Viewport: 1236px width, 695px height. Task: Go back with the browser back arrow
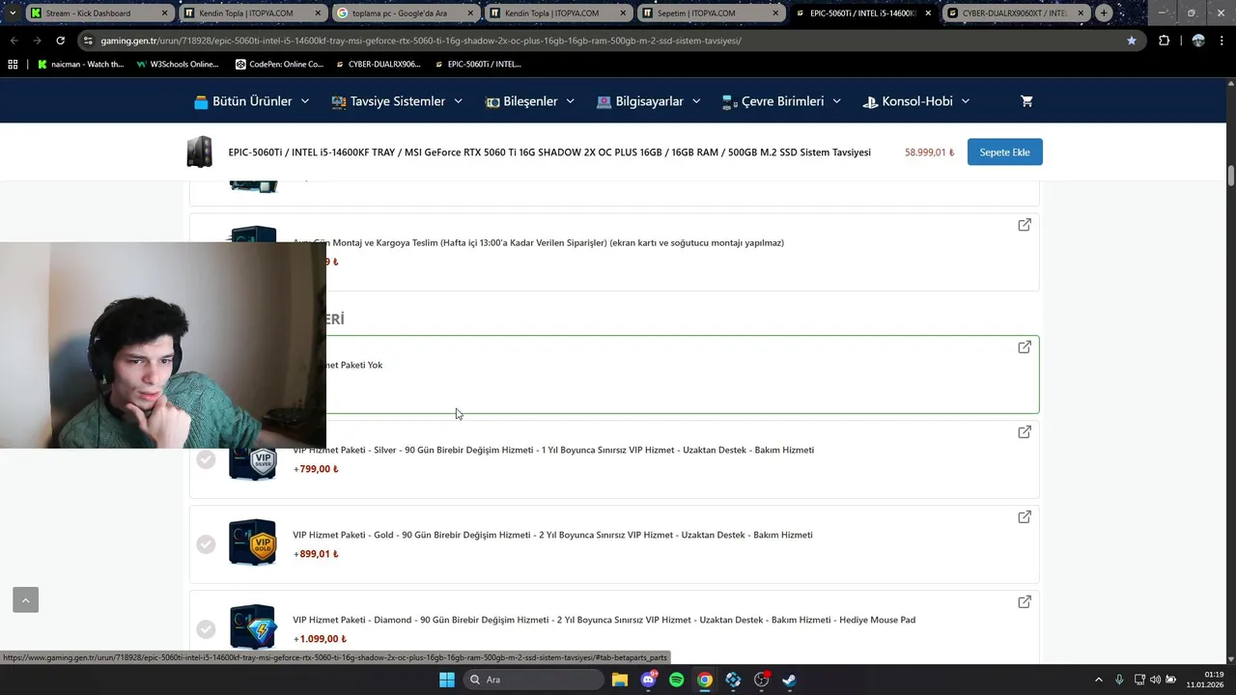click(x=14, y=41)
